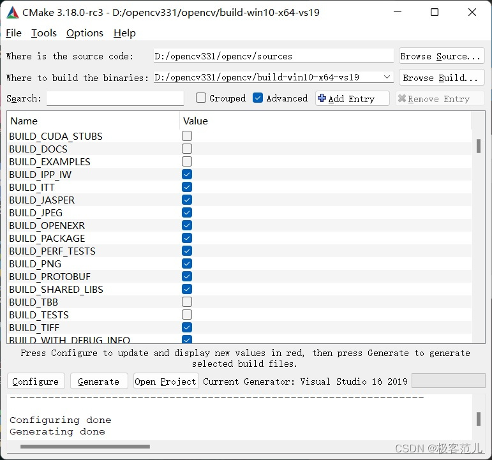Screen dimensions: 492x460
Task: Close the CMake window
Action: pos(472,12)
